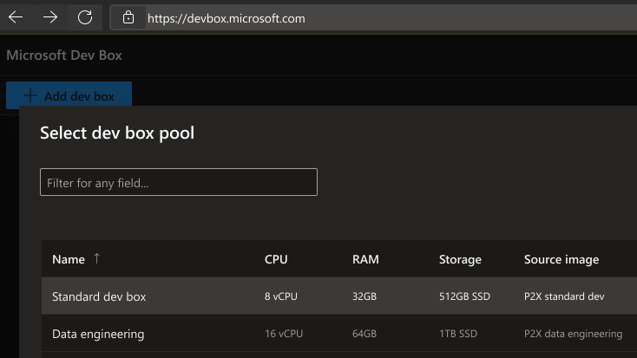Screen dimensions: 637x358
Task: Click into the 'Filter for any field' box
Action: (178, 182)
